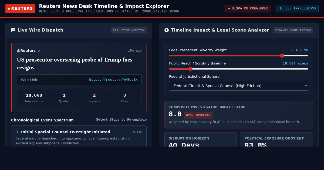Open the wire link https://reut.rs/4A8qyEx
The height and width of the screenshot is (170, 324).
113,80
